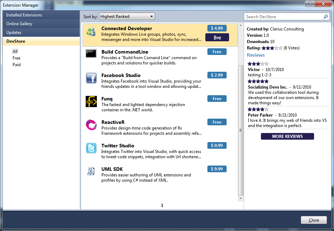Click Victor's three-star review rating
Screen dimensions: 334x231
258,64
